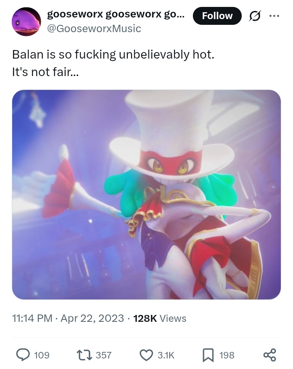293x369 pixels.
Task: Click the 3.1K likes count
Action: tap(166, 355)
